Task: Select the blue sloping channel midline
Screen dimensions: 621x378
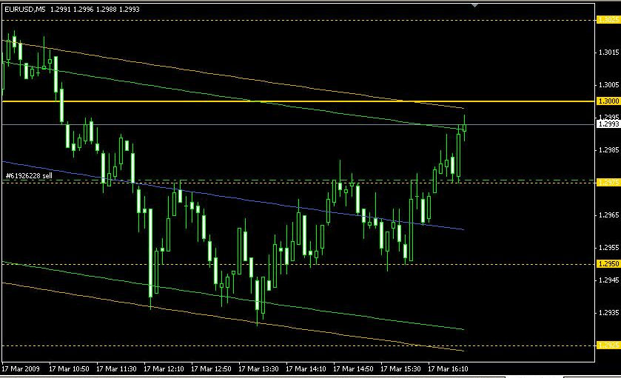Action: pos(233,196)
